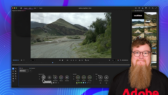Select the Pen tool

16,74
